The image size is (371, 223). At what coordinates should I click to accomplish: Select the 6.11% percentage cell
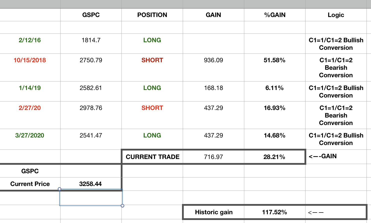274,88
